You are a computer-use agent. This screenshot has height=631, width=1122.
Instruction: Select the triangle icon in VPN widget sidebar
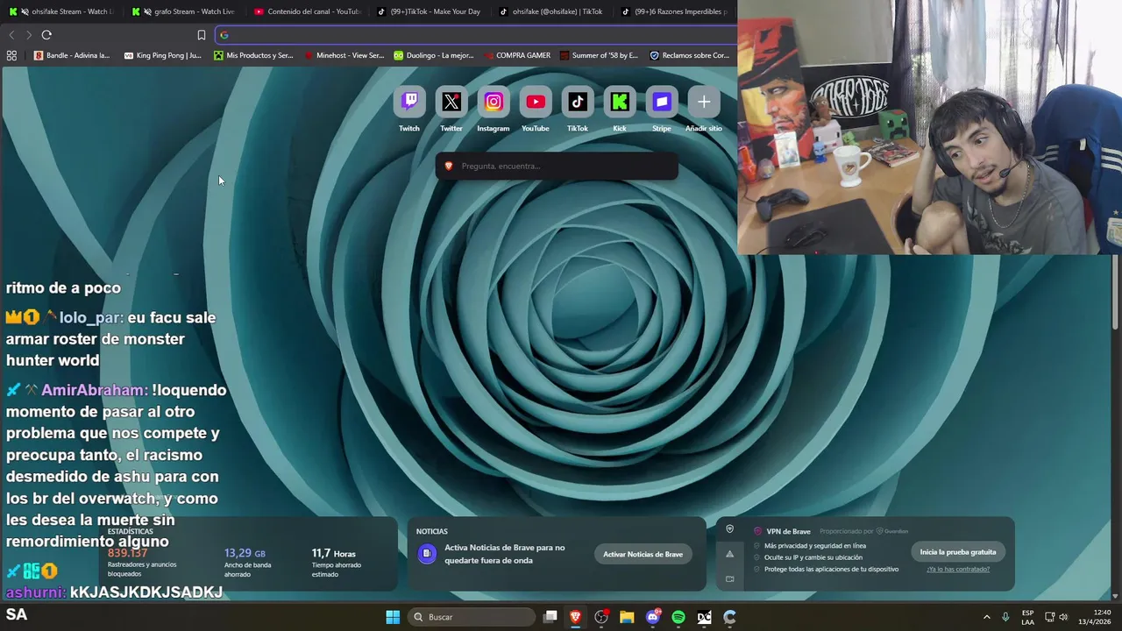[x=730, y=554]
